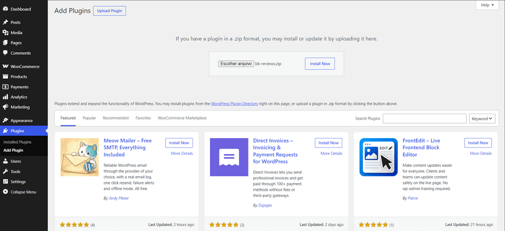
Task: Install the Meow Mailer plugin
Action: (x=179, y=143)
